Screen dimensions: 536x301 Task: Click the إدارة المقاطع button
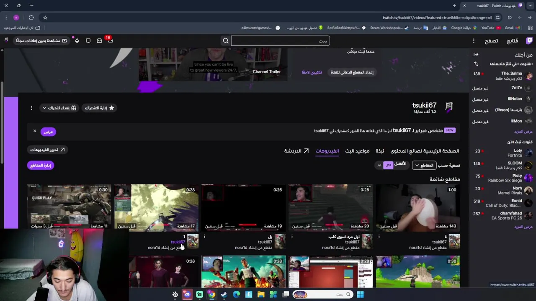coord(40,165)
